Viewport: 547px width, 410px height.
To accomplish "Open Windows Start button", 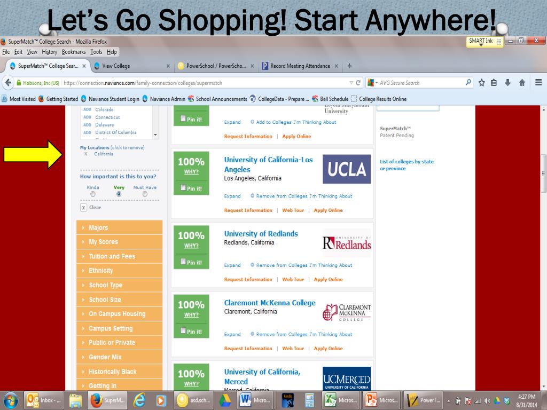I will (11, 400).
